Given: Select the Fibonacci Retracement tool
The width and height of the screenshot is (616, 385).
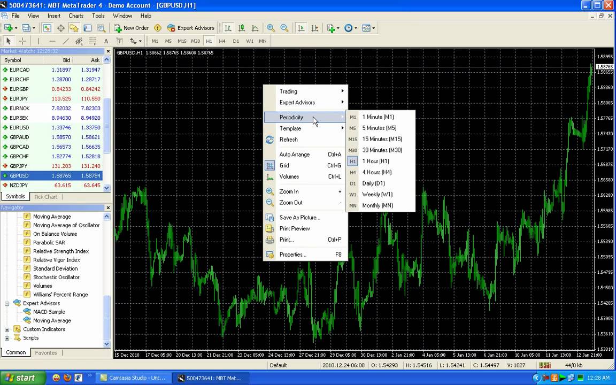Looking at the screenshot, I should [93, 41].
